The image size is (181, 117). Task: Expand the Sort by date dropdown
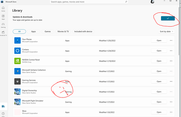166,31
